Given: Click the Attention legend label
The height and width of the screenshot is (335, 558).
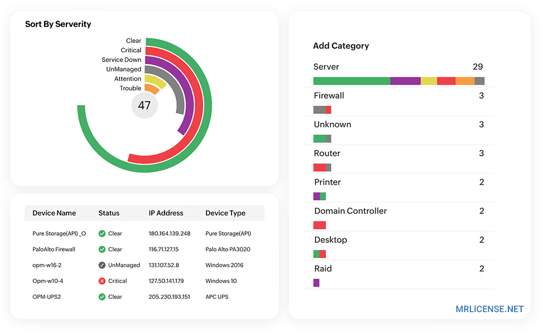Looking at the screenshot, I should (x=128, y=79).
